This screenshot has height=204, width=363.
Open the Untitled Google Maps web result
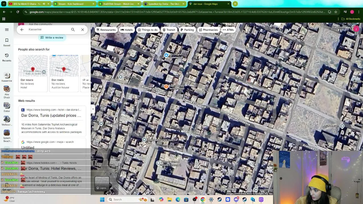(28, 147)
